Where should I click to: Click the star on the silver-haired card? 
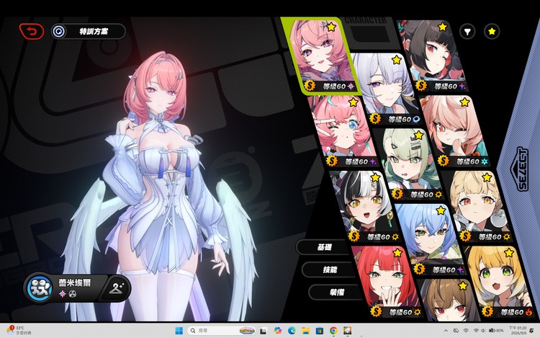[x=397, y=60]
